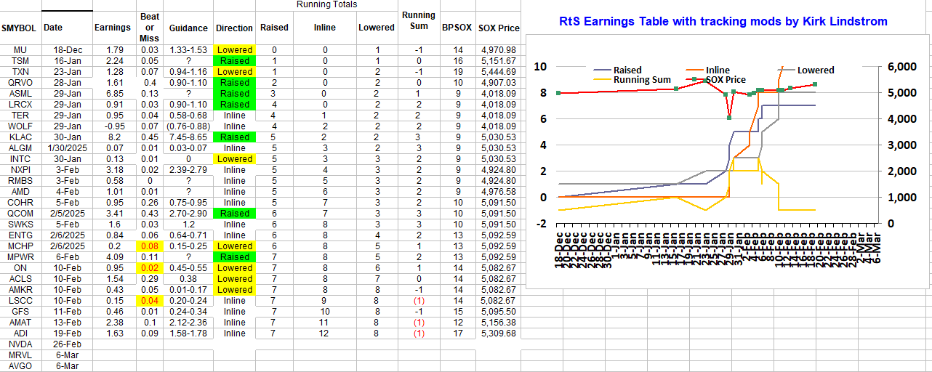Click the SMYBOL column header cell
Viewport: 932px width, 372px height.
pos(20,28)
